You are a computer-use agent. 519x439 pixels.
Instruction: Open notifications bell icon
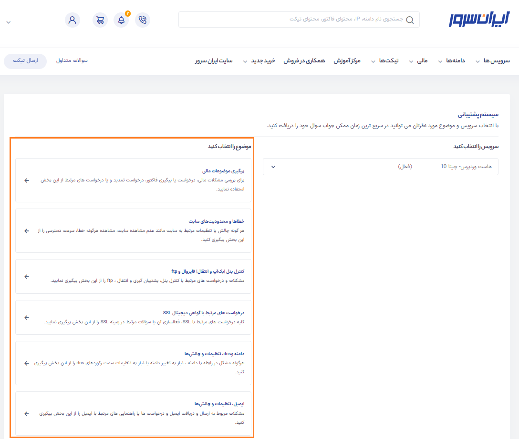pos(121,20)
